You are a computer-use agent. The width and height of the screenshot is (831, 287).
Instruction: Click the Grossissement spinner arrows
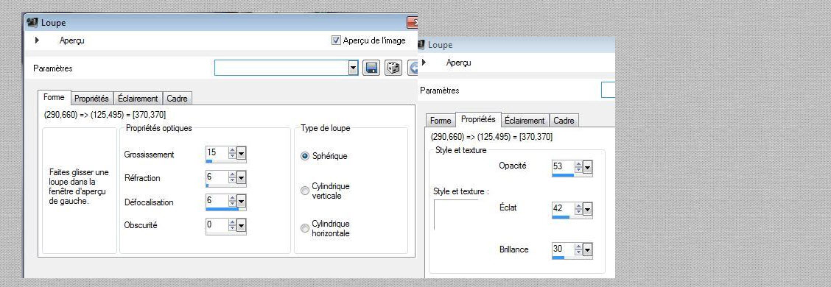click(x=232, y=154)
